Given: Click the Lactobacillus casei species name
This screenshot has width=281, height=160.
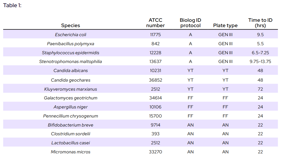Looking at the screenshot, I should click(x=71, y=143).
